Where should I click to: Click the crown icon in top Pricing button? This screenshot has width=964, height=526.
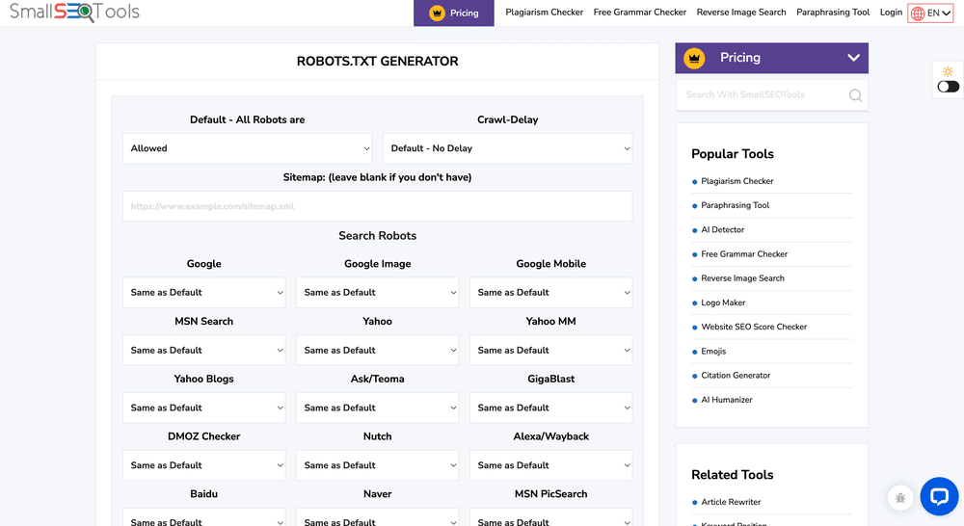click(x=437, y=13)
